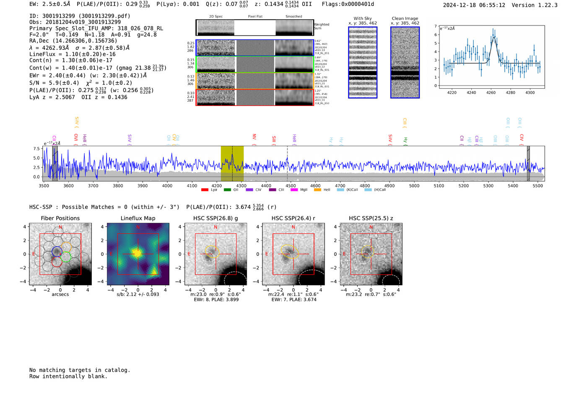The width and height of the screenshot is (587, 399).
Task: Click the s/b: 2.12 +/- 0.093 caption
Action: [138, 294]
